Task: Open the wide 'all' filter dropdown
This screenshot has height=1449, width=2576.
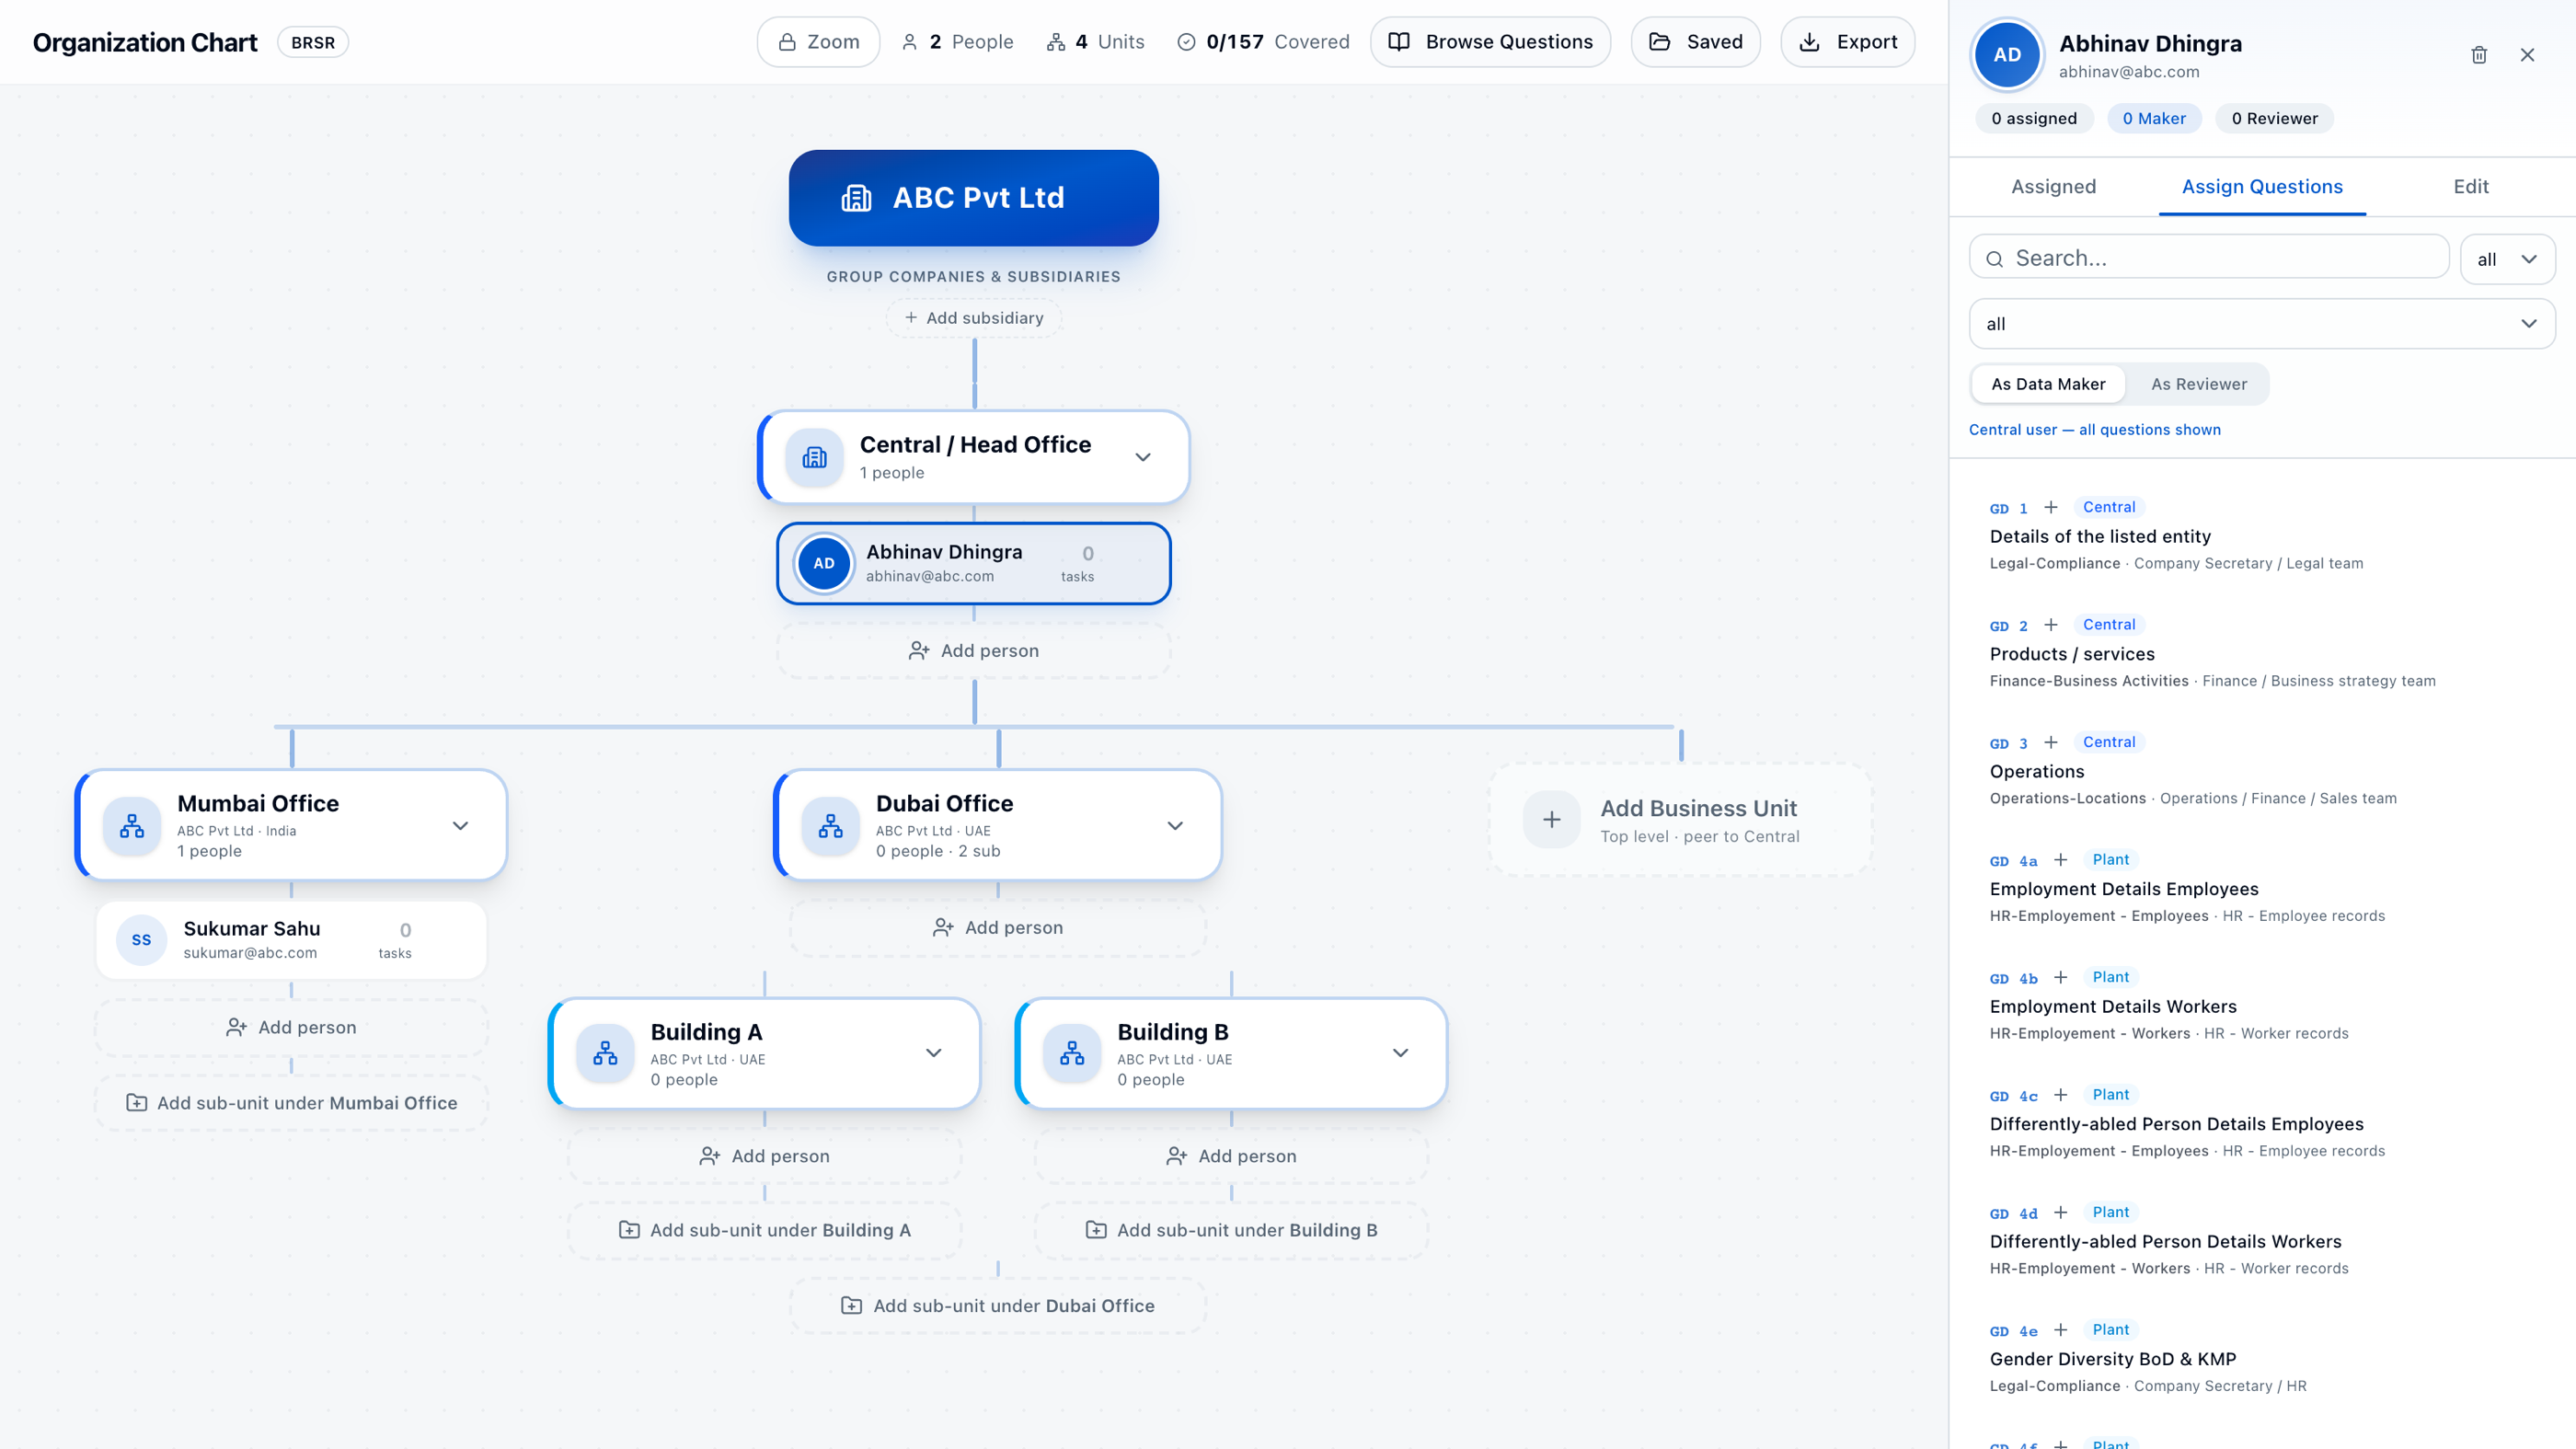Action: click(2262, 324)
